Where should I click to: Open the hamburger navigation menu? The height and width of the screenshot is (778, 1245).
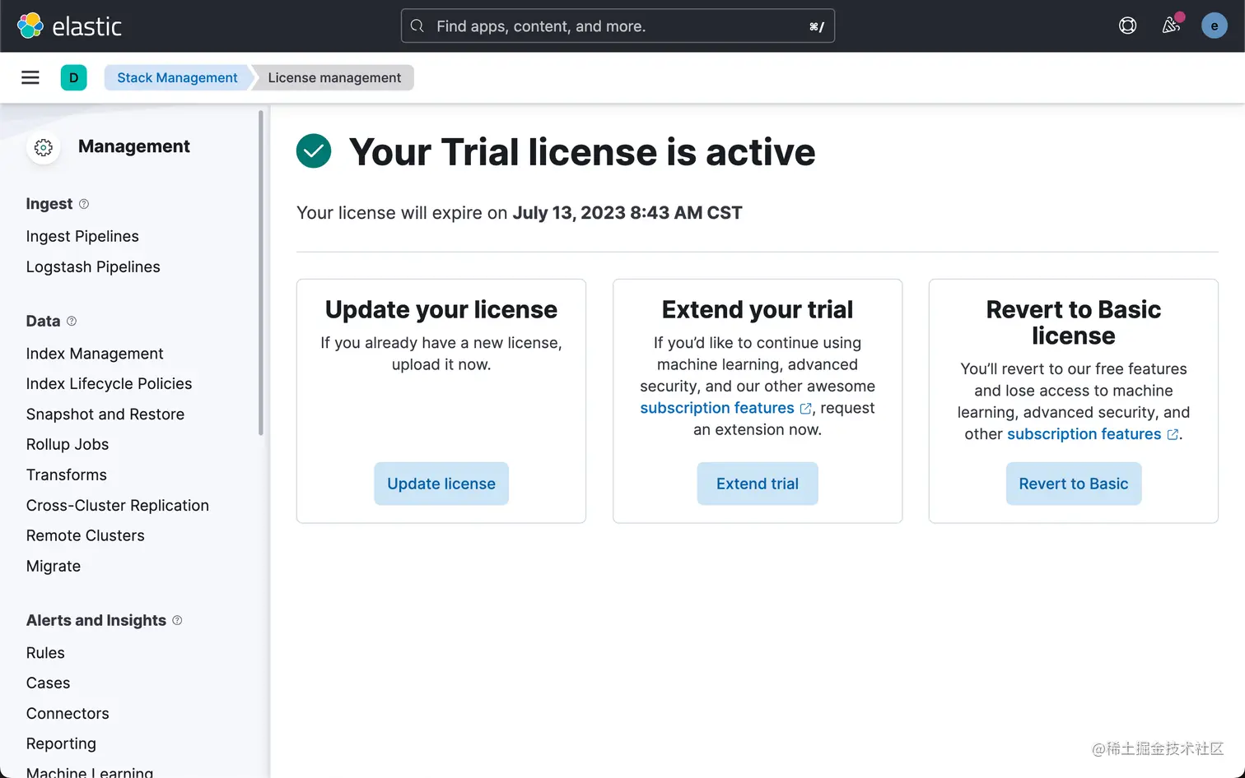click(30, 77)
